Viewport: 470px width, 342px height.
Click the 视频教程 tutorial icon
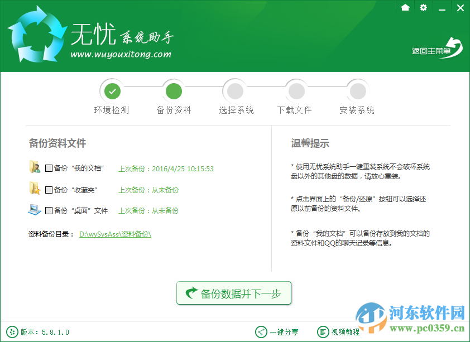click(x=324, y=331)
